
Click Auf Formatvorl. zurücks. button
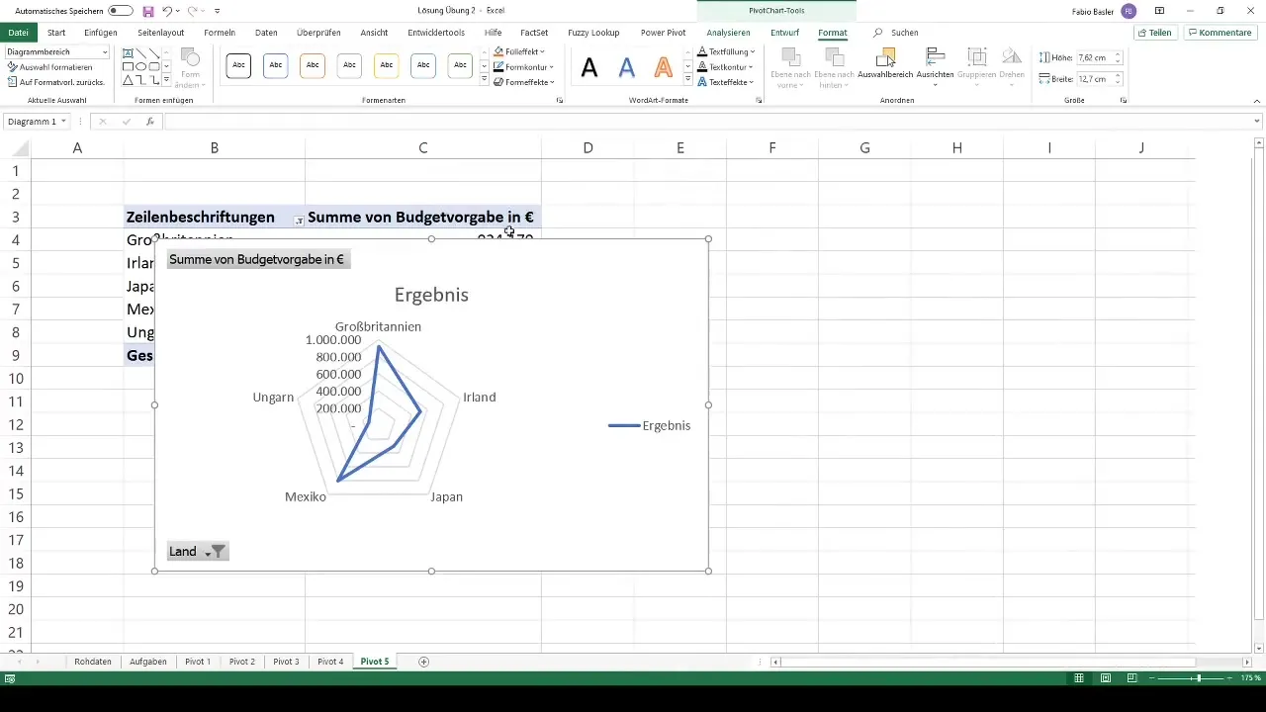click(x=55, y=82)
